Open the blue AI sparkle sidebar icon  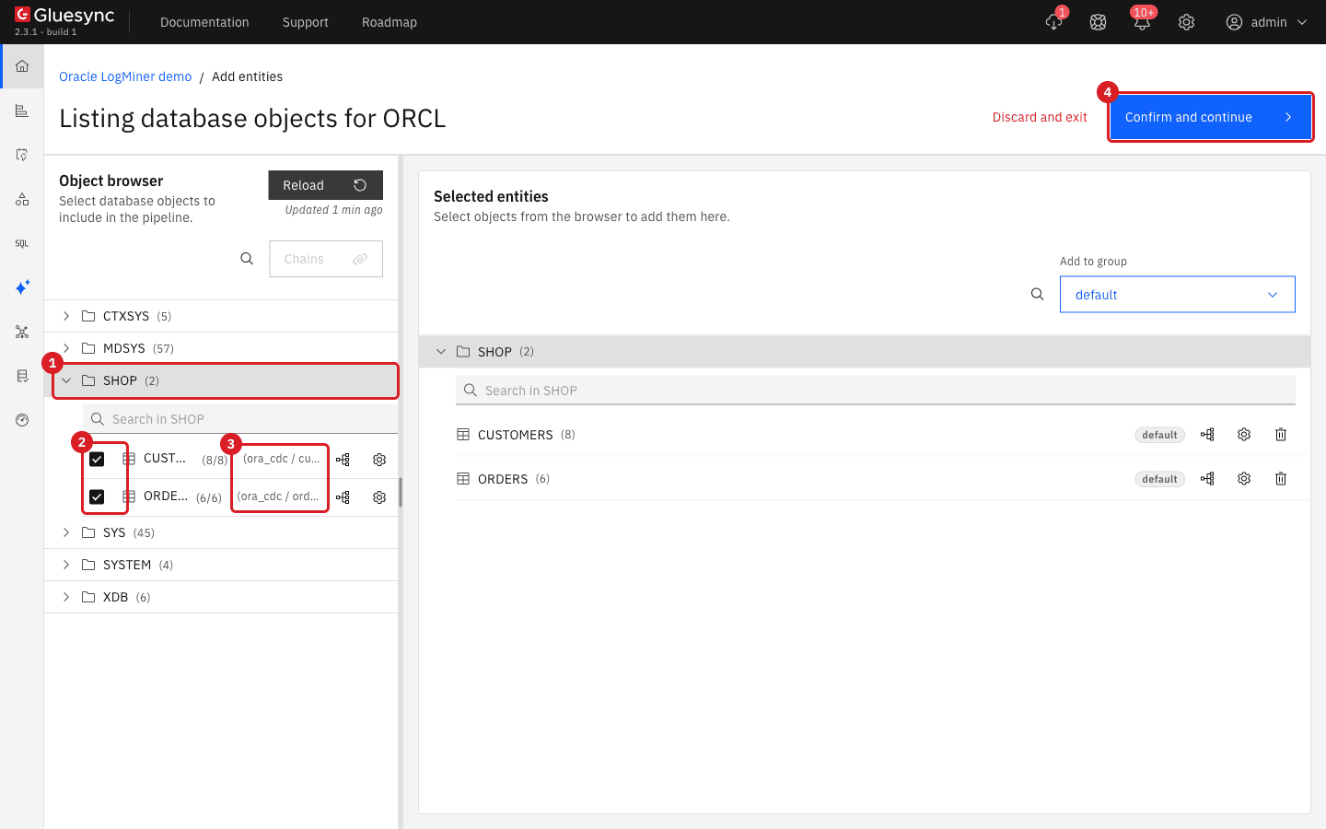click(22, 287)
